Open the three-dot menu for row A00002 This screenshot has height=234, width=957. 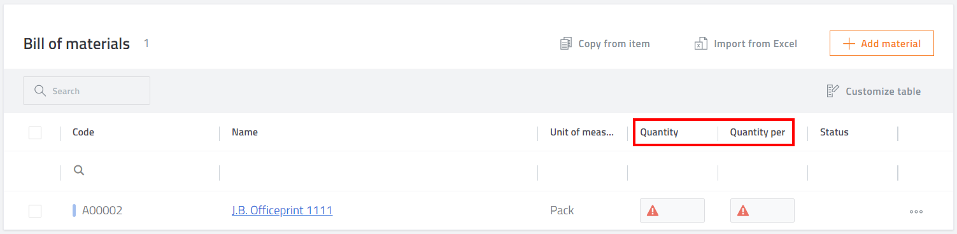[916, 211]
